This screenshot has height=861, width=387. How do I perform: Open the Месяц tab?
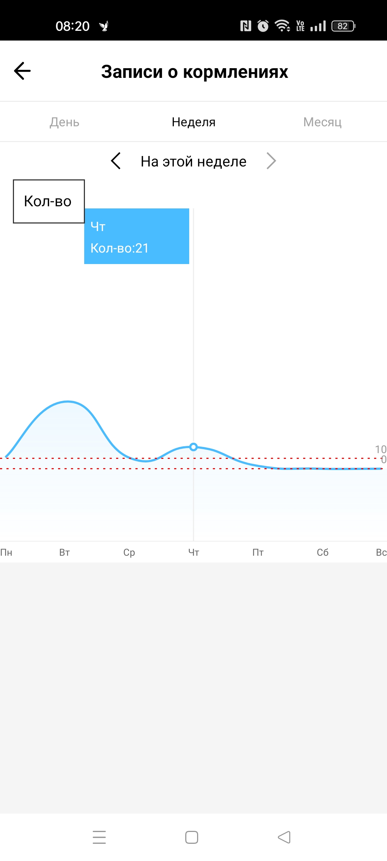(x=322, y=122)
